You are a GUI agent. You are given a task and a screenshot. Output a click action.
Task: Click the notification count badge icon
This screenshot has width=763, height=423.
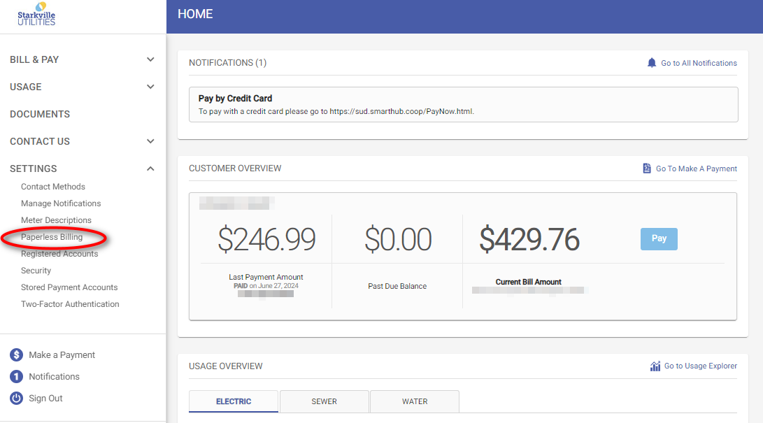(x=17, y=376)
